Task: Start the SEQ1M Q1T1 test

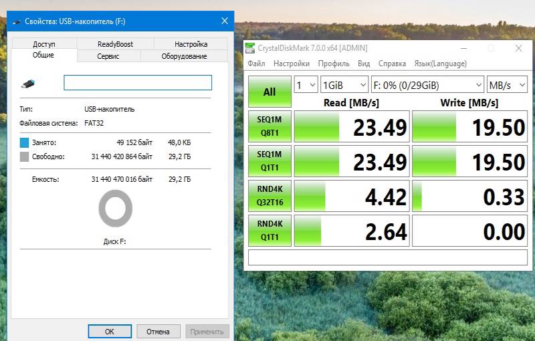Action: click(x=270, y=162)
